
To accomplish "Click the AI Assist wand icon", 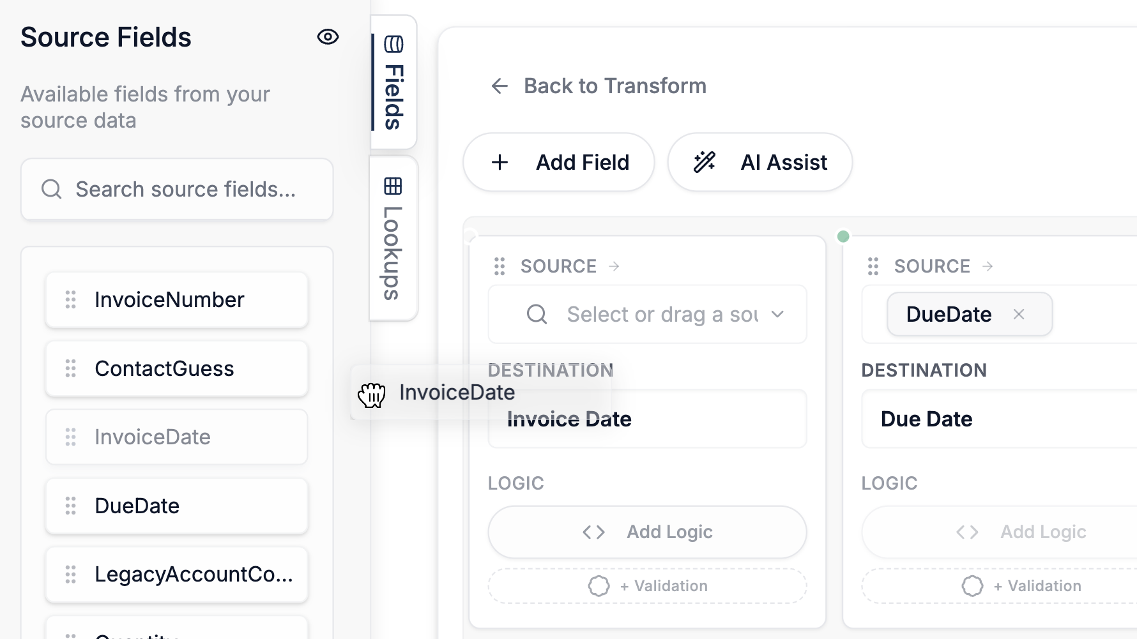I will point(705,162).
